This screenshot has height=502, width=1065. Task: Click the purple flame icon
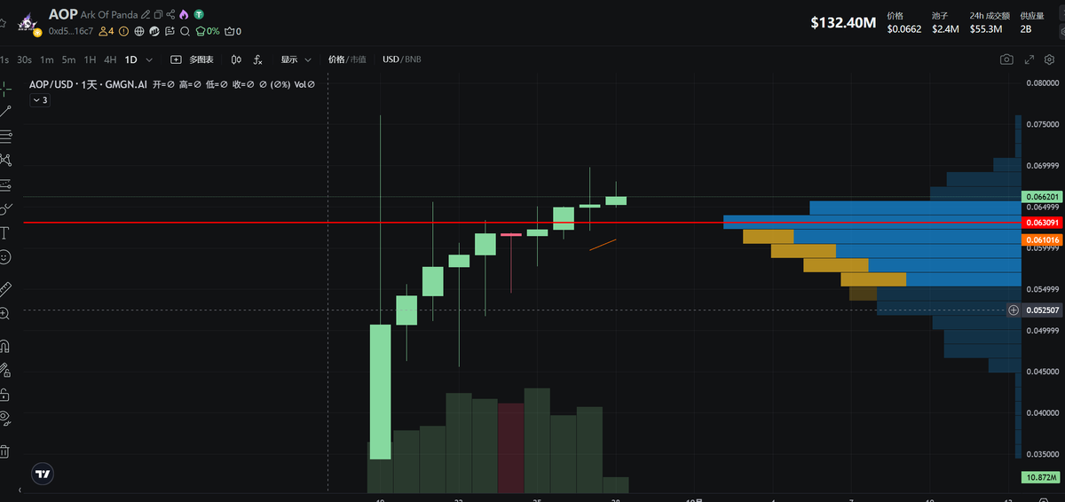pyautogui.click(x=184, y=15)
